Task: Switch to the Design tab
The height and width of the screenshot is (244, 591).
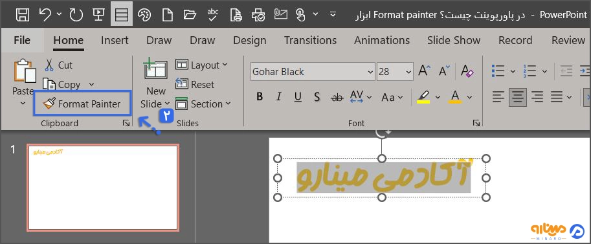Action: (x=249, y=40)
